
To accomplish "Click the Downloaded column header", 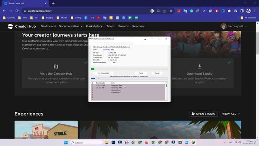I will (x=101, y=83).
